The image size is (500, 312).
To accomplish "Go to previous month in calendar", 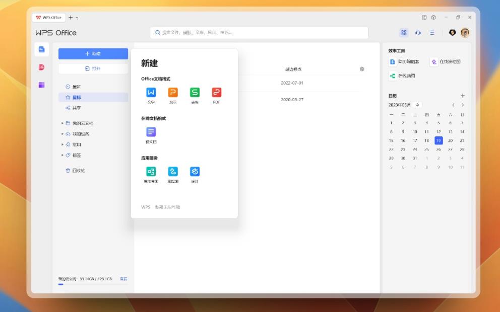I will coord(453,105).
